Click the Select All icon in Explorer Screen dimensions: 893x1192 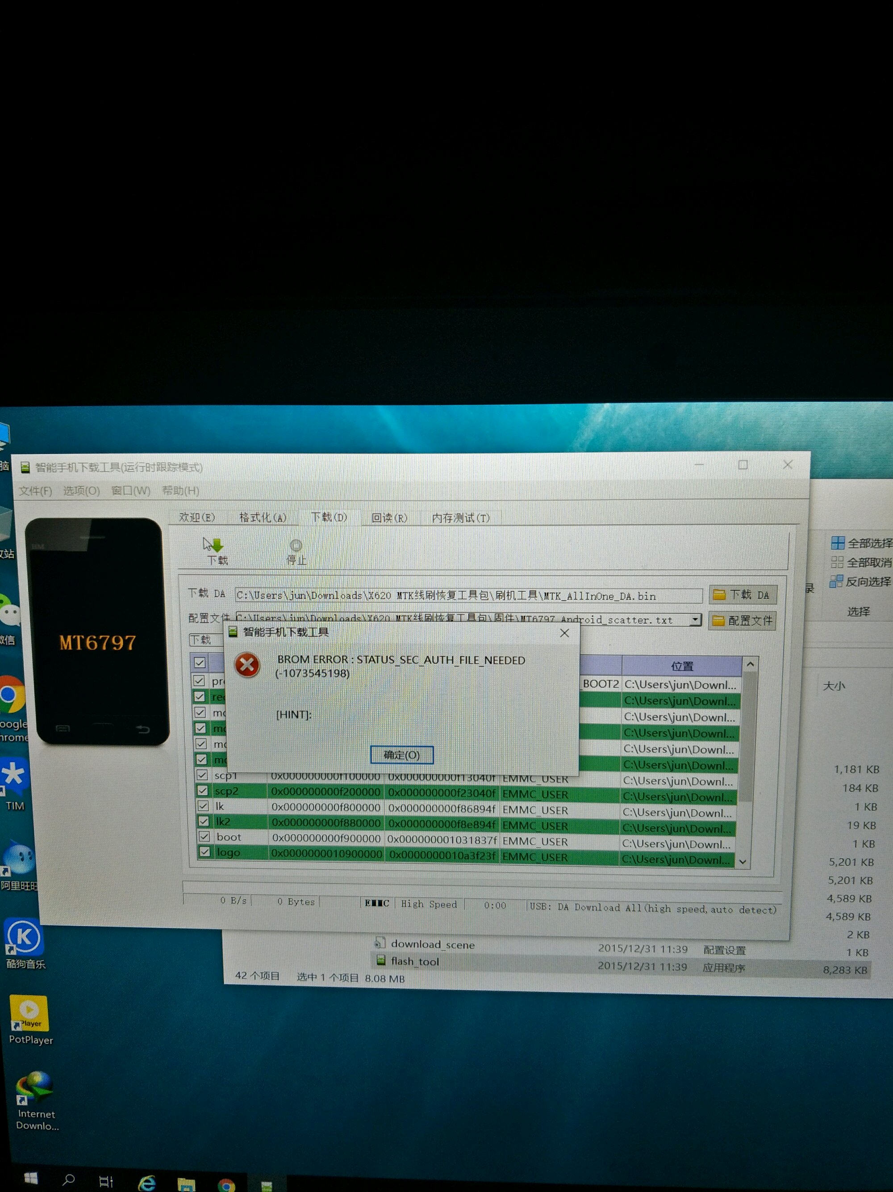pos(838,543)
